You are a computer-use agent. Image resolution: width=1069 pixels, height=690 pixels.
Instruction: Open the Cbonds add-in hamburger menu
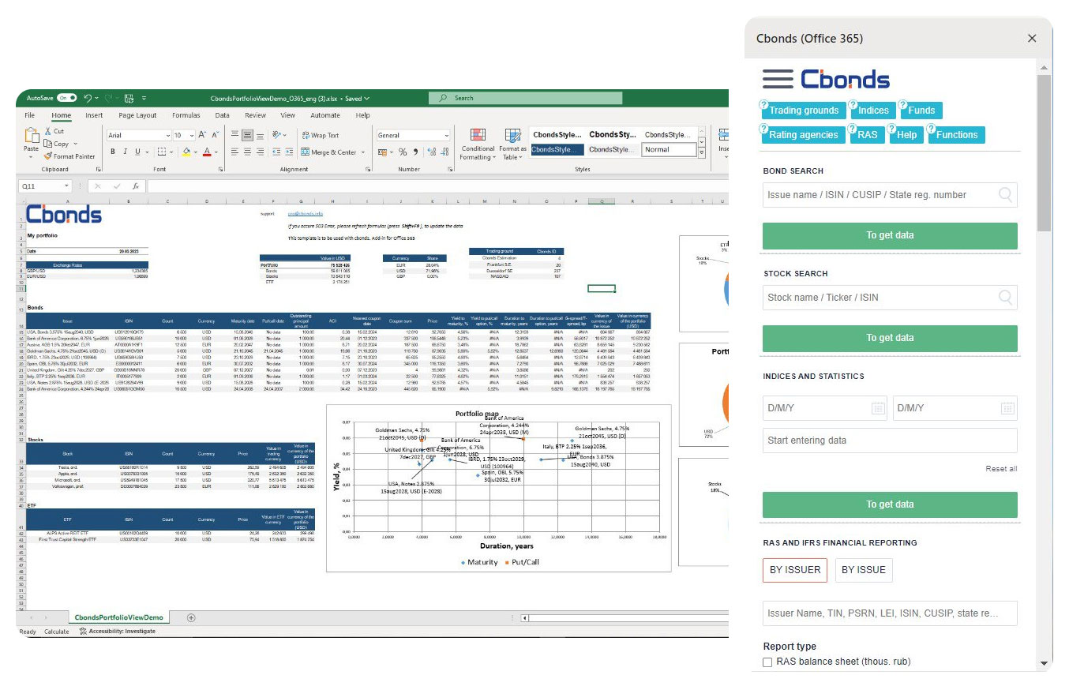pos(778,78)
